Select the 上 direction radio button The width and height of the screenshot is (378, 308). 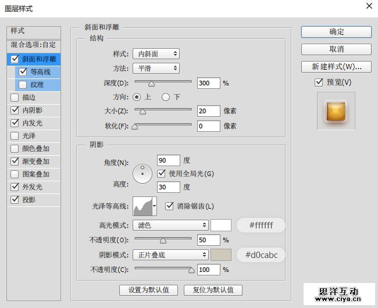click(x=137, y=97)
